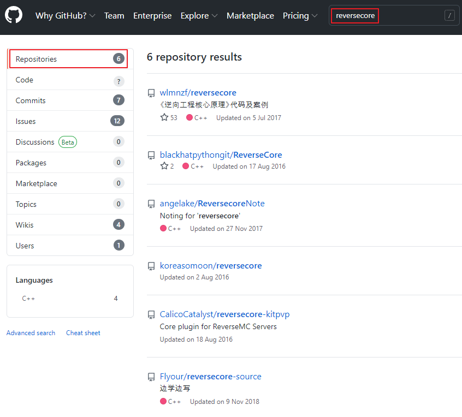This screenshot has width=462, height=417.
Task: Click C++ color dot on blackhatpythongit result
Action: click(x=185, y=166)
